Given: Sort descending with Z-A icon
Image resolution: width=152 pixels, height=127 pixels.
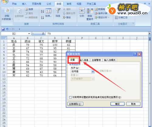Looking at the screenshot, I should 42,18.
